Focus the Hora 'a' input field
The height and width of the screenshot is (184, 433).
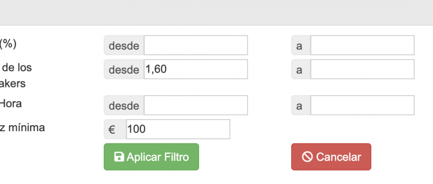point(363,105)
